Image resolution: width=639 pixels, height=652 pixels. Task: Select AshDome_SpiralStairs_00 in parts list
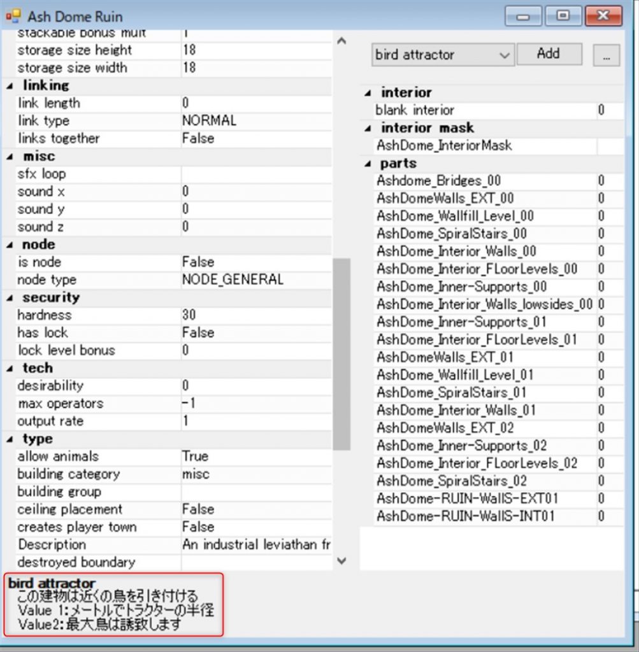tap(451, 234)
